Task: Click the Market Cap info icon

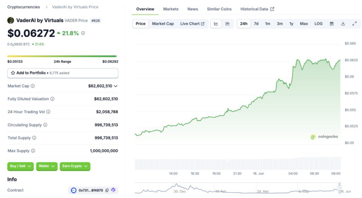Action: click(33, 86)
